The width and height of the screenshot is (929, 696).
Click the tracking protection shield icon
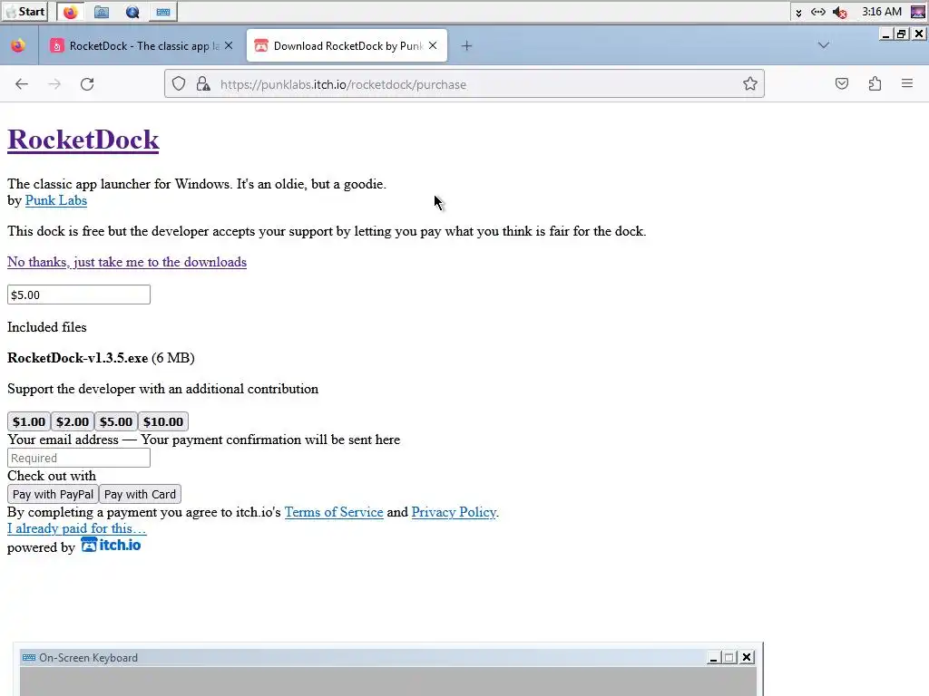click(x=179, y=84)
